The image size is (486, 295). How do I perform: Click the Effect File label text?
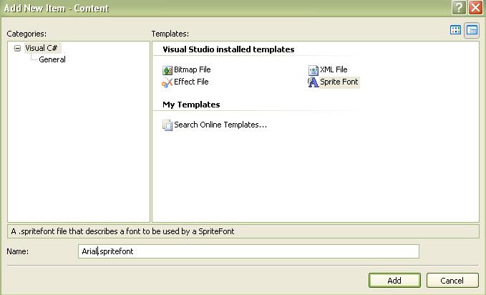tap(191, 82)
